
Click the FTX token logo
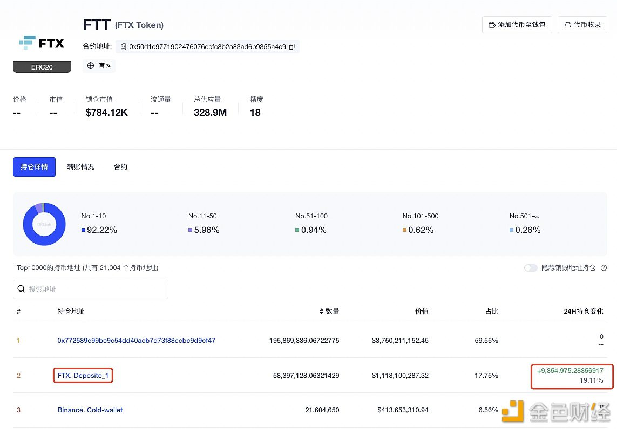(x=42, y=43)
